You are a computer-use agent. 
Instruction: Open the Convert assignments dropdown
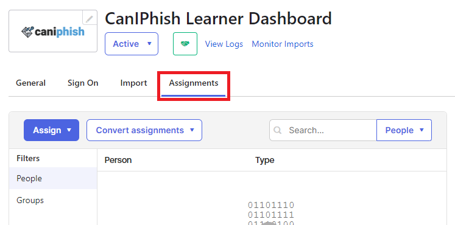click(144, 130)
